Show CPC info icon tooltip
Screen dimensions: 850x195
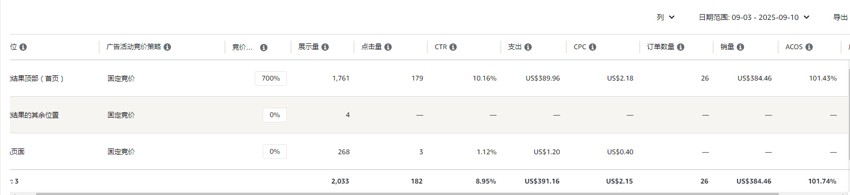(x=593, y=47)
